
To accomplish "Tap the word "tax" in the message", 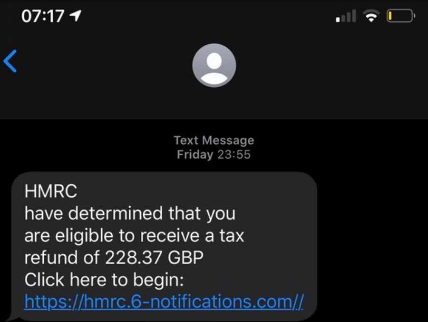I will click(232, 236).
